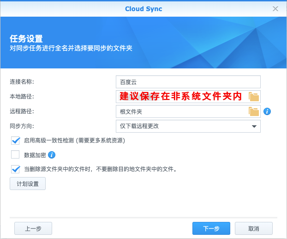Toggle don't-delete-destination-files checkbox
287x239 pixels.
tap(15, 169)
